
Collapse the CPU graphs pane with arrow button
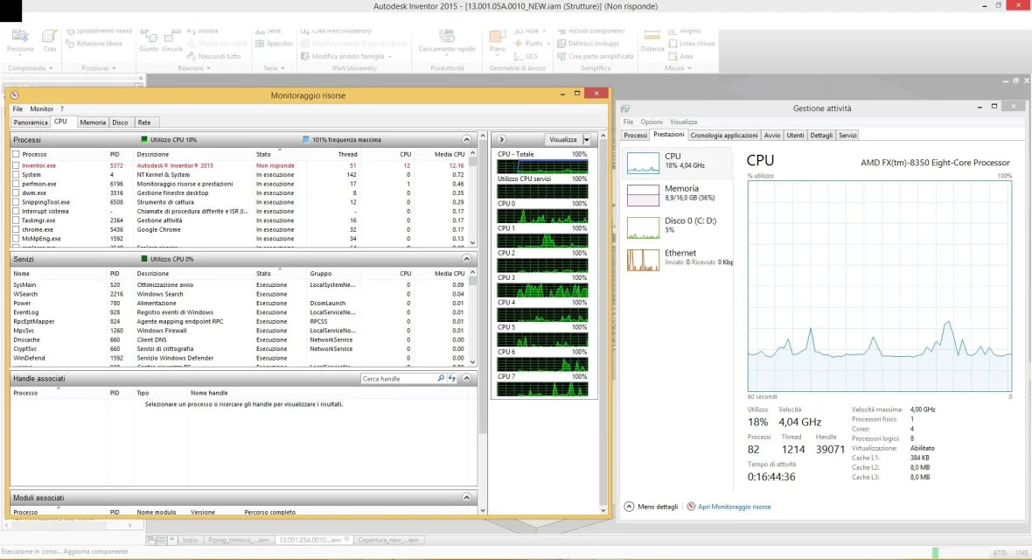pyautogui.click(x=501, y=140)
